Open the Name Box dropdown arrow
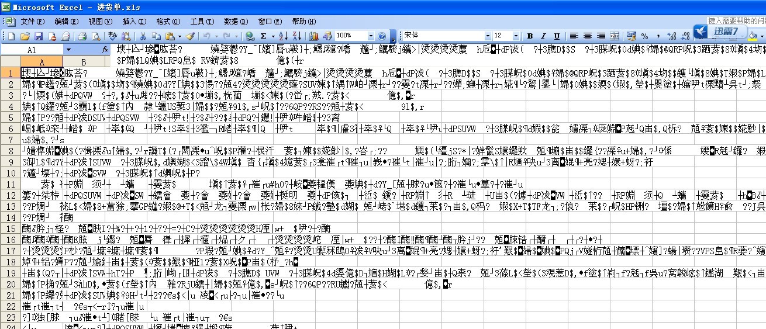 pyautogui.click(x=68, y=50)
